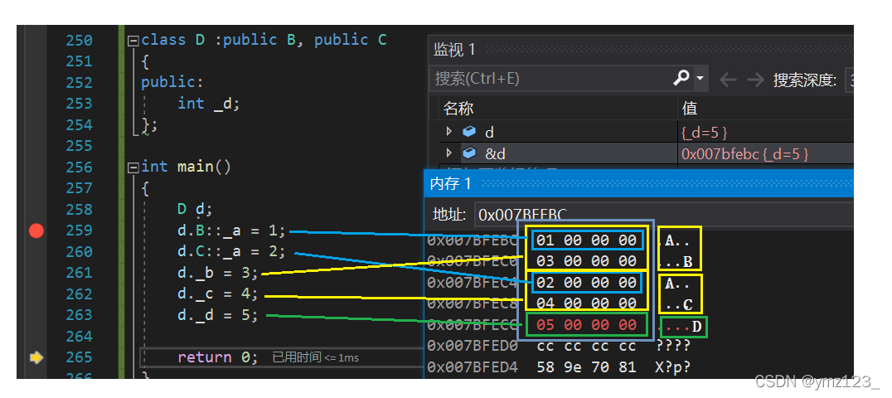
Task: Expand the &d watch entry
Action: coord(449,153)
